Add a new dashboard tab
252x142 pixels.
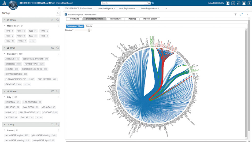click(166, 9)
